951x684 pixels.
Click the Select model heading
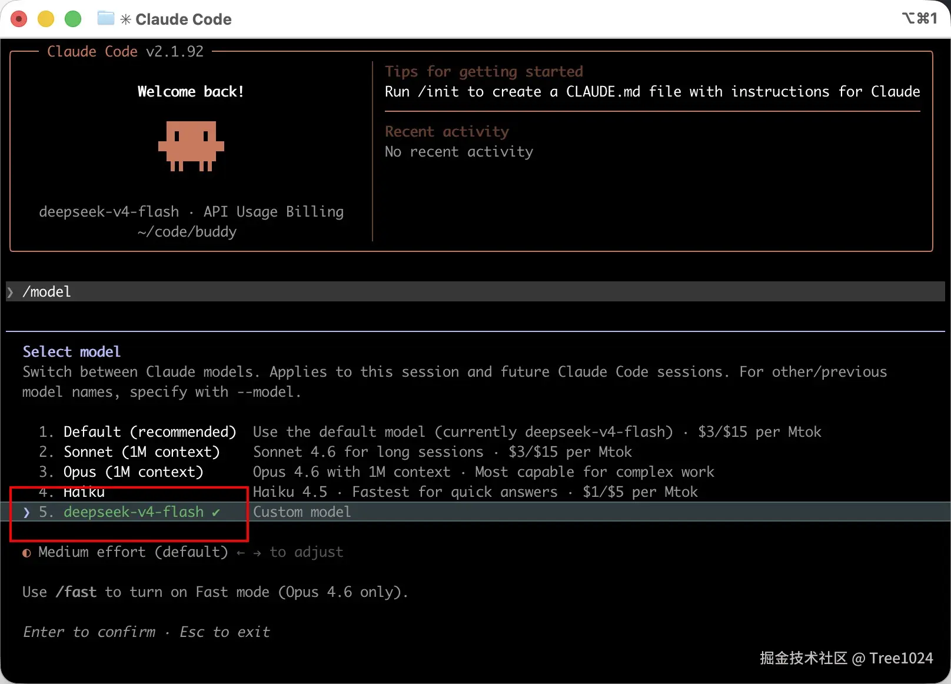(x=72, y=352)
